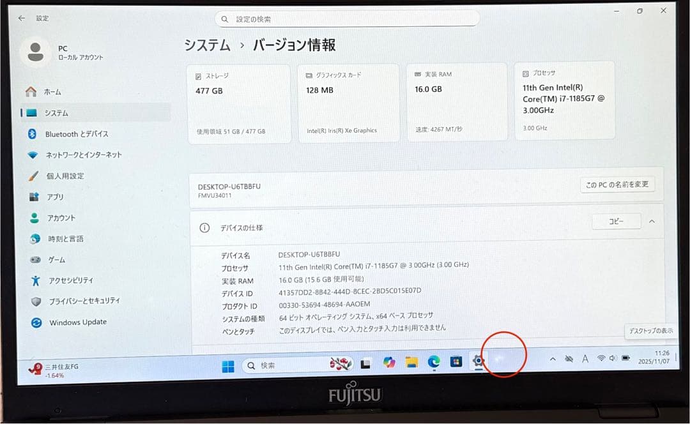Click the このPCの名前を変更 rename button
The image size is (690, 424).
coord(617,184)
